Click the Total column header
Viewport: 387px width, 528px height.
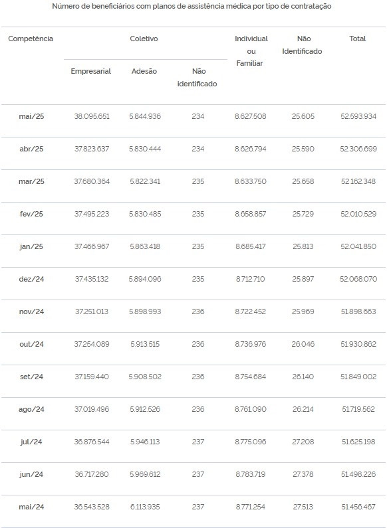pyautogui.click(x=357, y=39)
